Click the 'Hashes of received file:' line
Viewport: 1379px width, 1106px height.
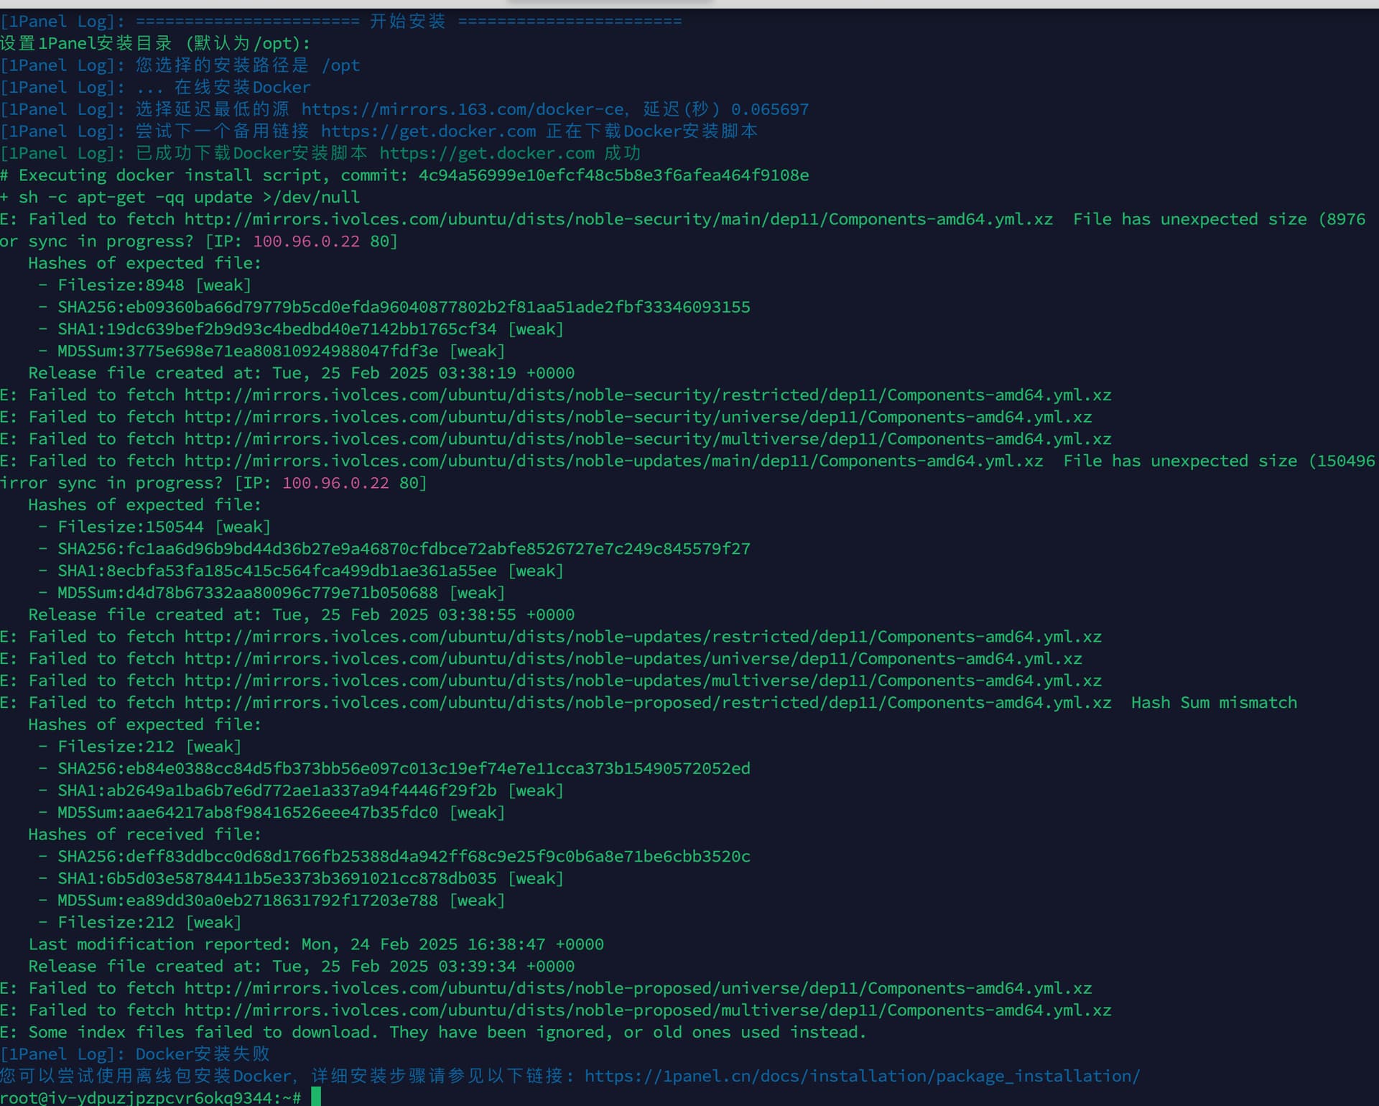click(x=144, y=834)
